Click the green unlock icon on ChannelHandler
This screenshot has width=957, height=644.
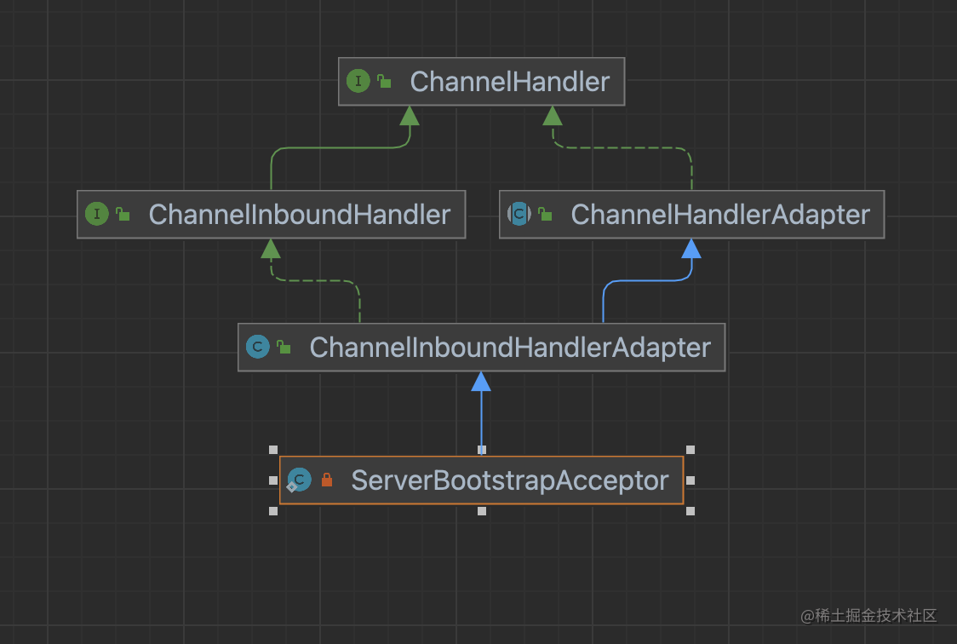pos(384,81)
